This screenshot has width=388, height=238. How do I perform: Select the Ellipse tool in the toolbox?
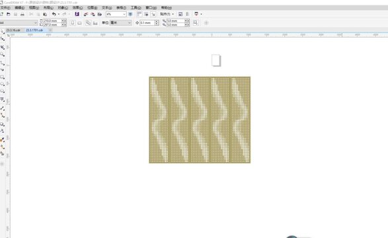pos(3,85)
